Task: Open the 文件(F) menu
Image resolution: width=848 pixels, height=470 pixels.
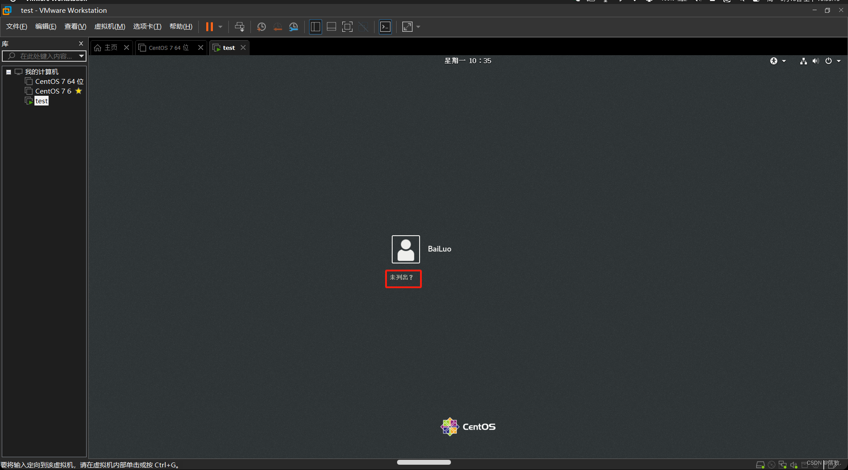Action: (x=17, y=26)
